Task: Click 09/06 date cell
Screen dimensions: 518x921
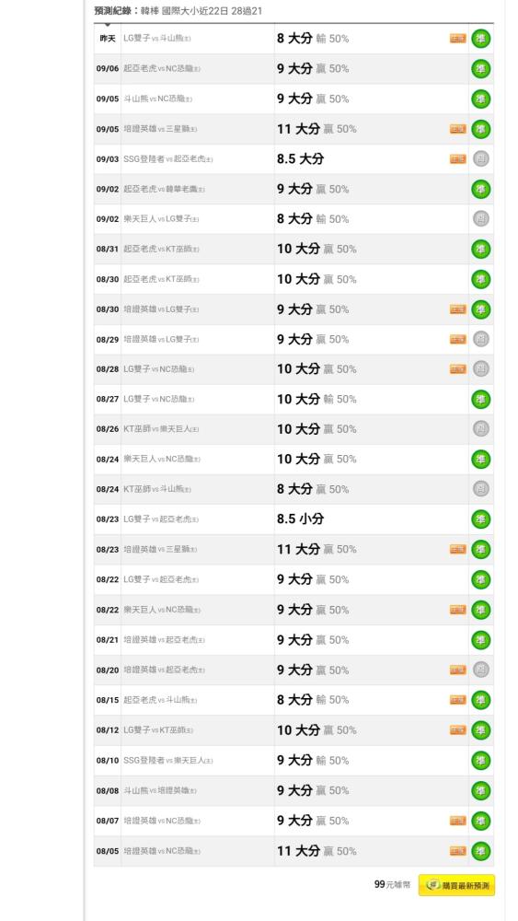Action: (x=108, y=69)
